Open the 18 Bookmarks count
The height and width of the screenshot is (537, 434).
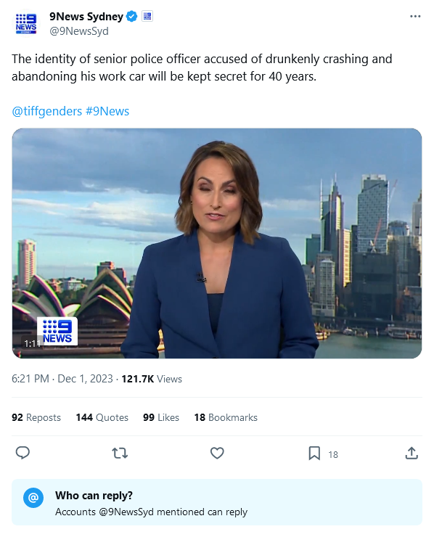pos(226,417)
